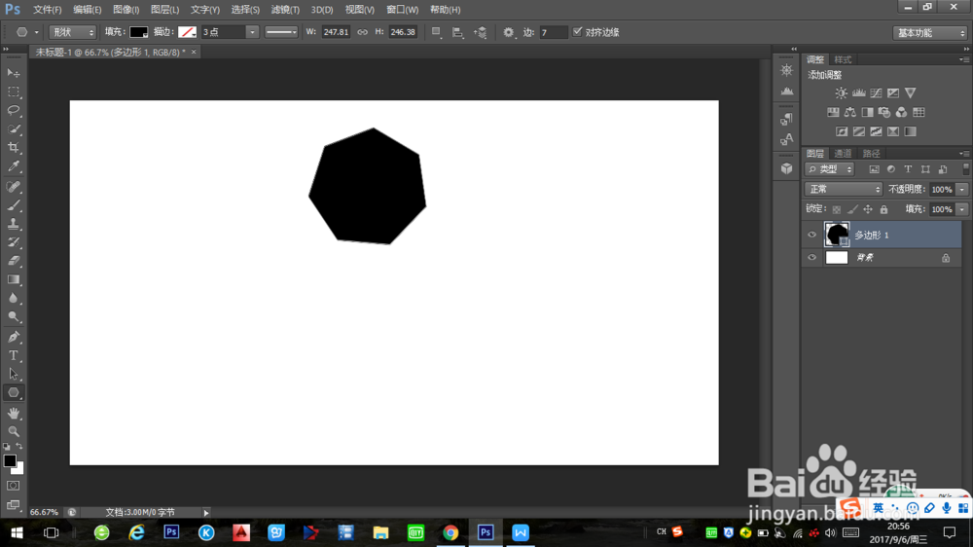Hide the 背景 layer
Viewport: 973px width, 547px height.
[x=811, y=258]
